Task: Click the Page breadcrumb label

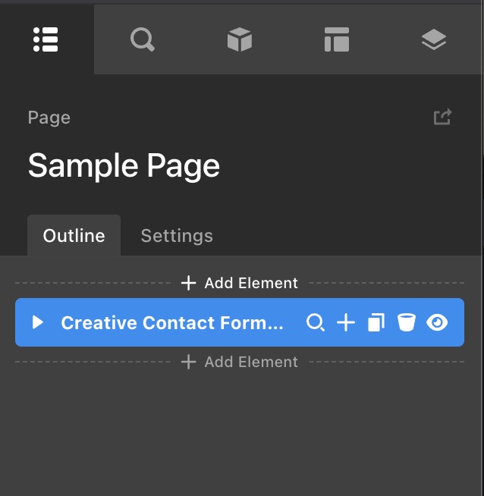Action: [x=49, y=118]
